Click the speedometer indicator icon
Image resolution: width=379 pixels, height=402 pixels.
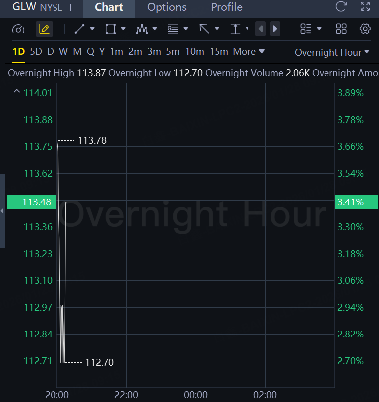18,29
